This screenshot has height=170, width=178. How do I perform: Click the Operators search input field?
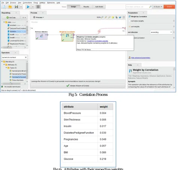point(13,57)
